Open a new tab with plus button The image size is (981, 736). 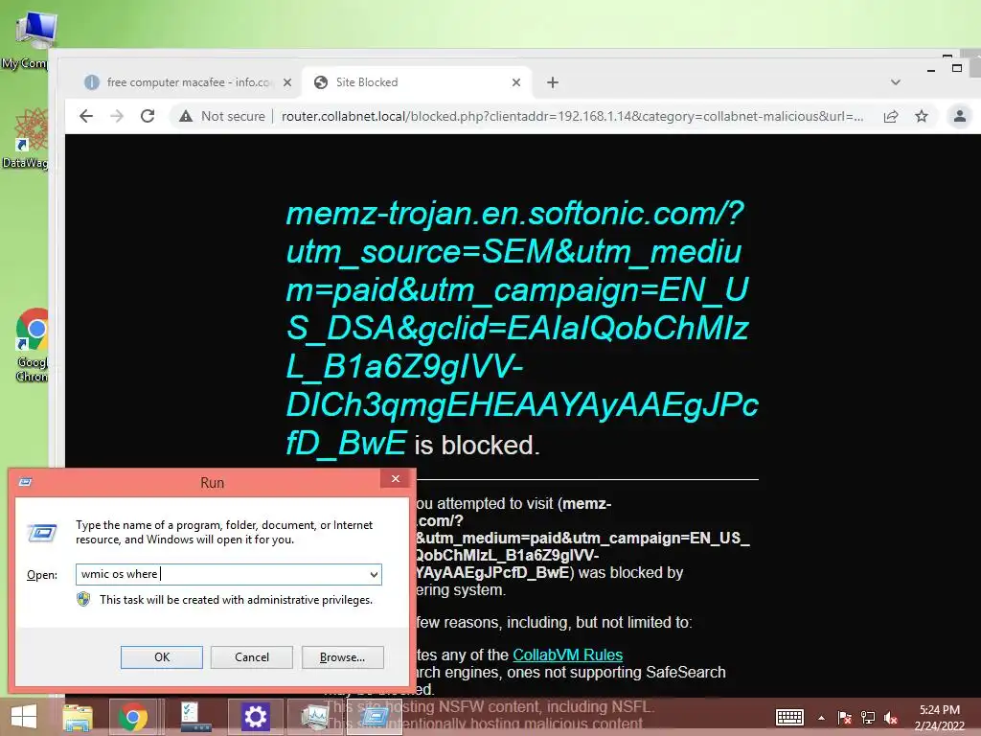point(553,82)
